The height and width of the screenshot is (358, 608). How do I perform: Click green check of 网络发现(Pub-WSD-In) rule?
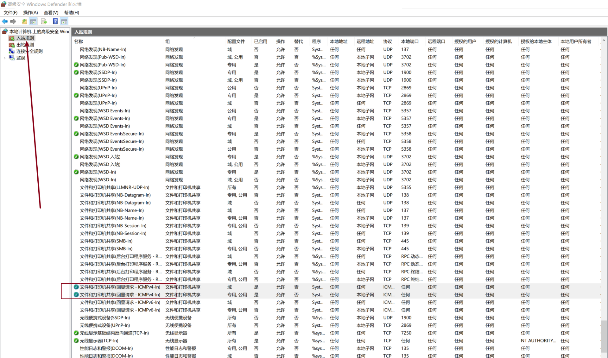point(76,65)
